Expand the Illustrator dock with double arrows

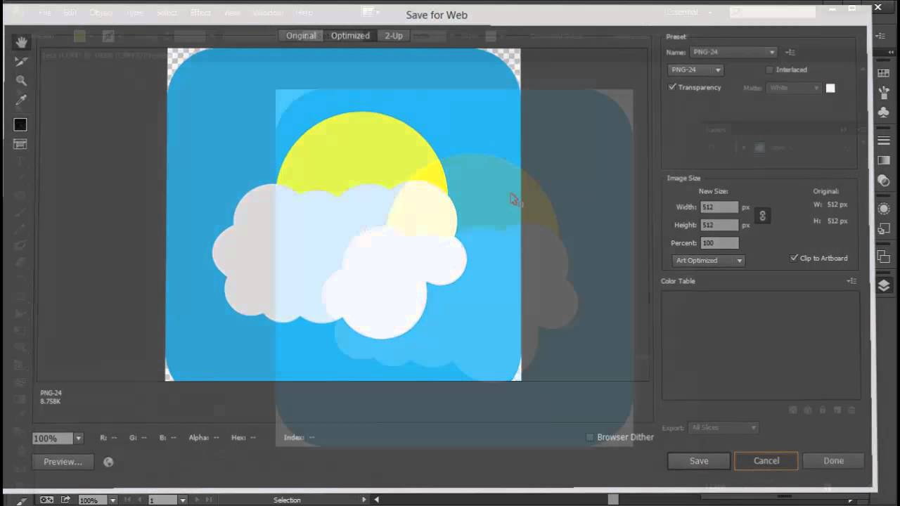click(891, 52)
